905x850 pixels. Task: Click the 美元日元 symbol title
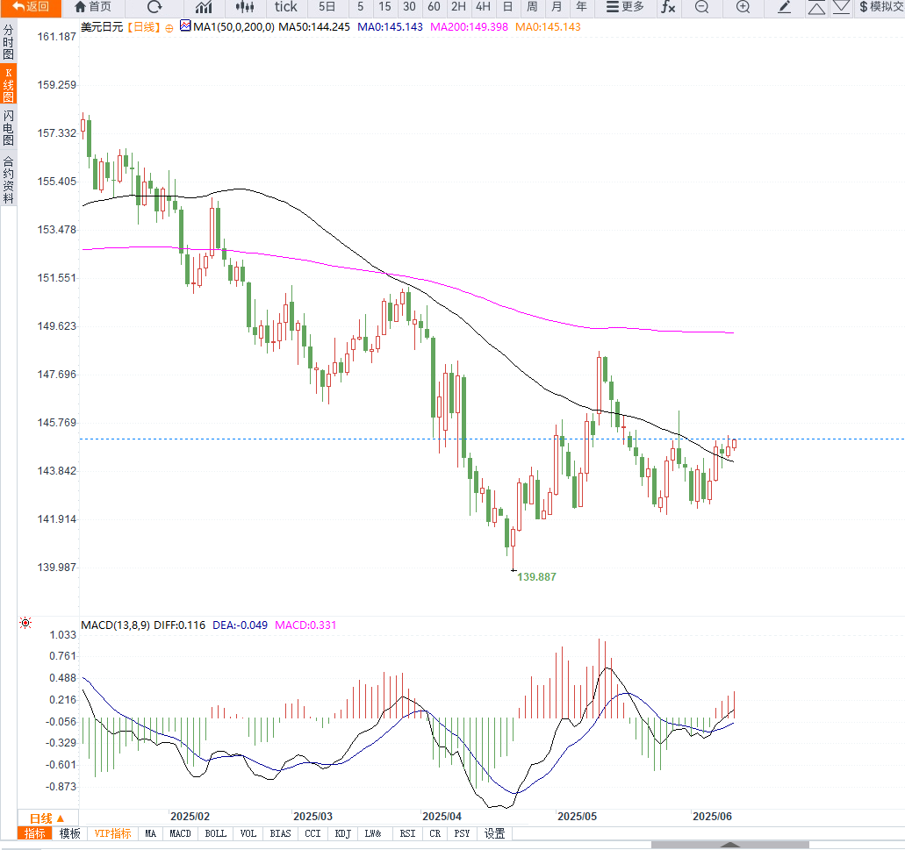(x=102, y=27)
